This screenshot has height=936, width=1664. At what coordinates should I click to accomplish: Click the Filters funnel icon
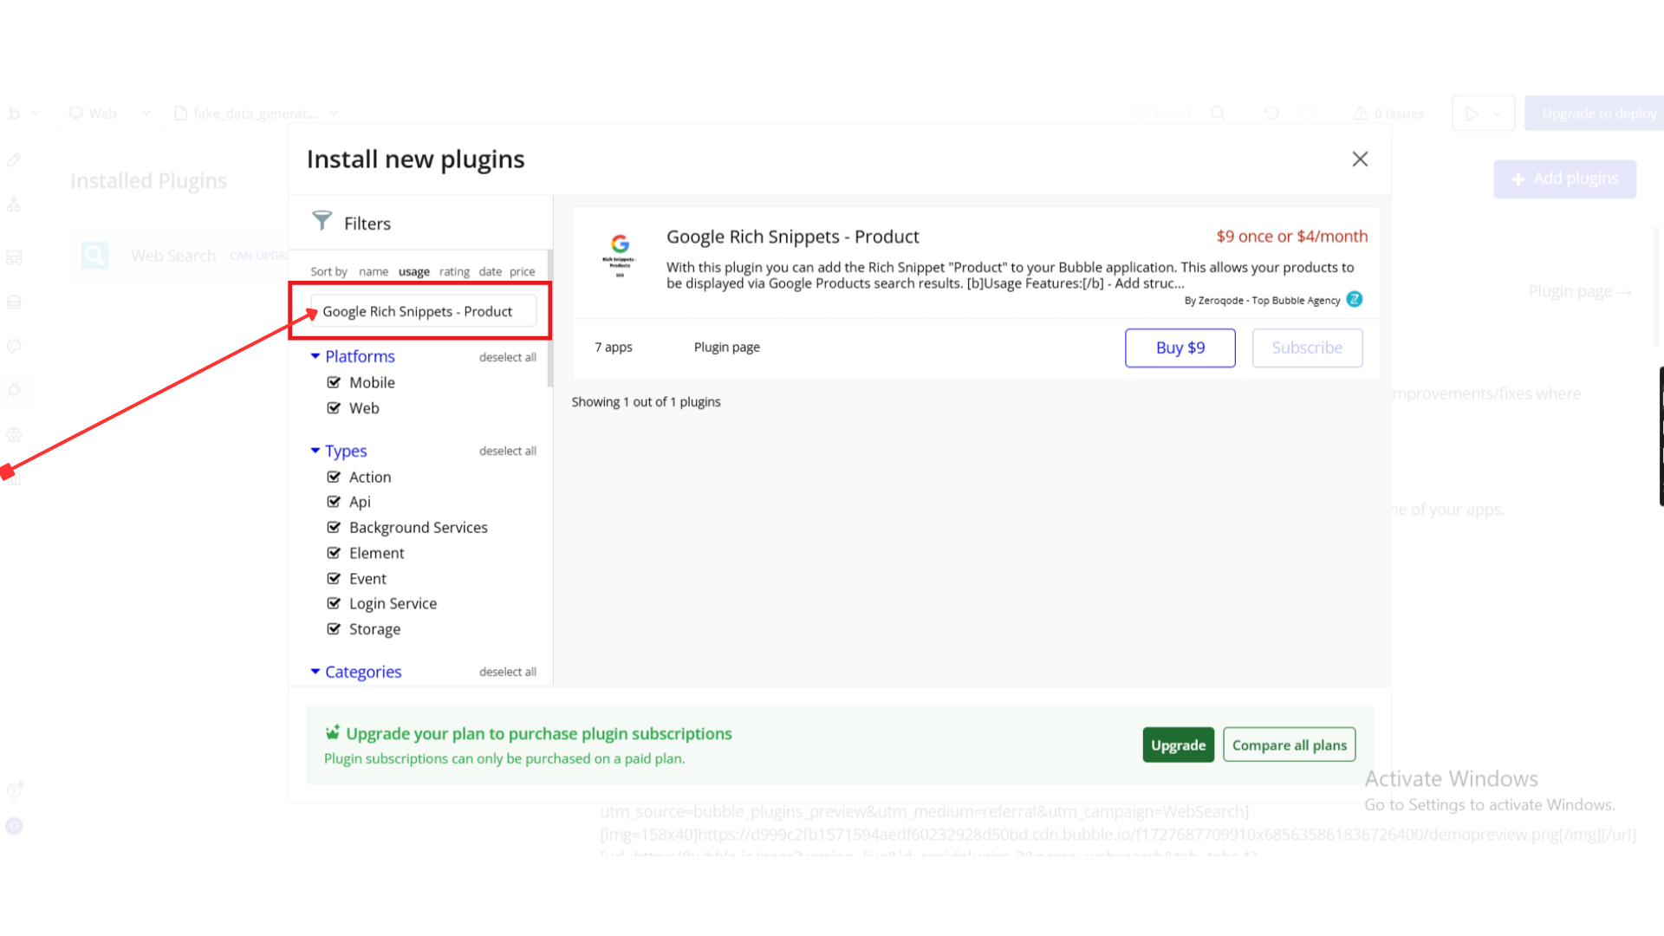click(322, 221)
